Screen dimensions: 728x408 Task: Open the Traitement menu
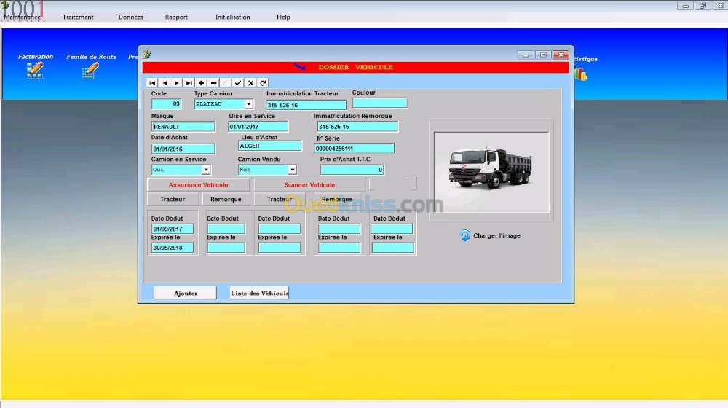point(78,17)
